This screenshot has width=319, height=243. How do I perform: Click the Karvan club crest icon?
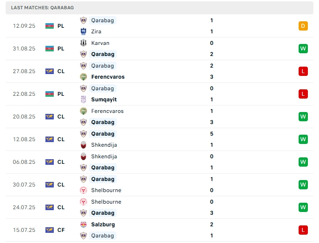(83, 43)
